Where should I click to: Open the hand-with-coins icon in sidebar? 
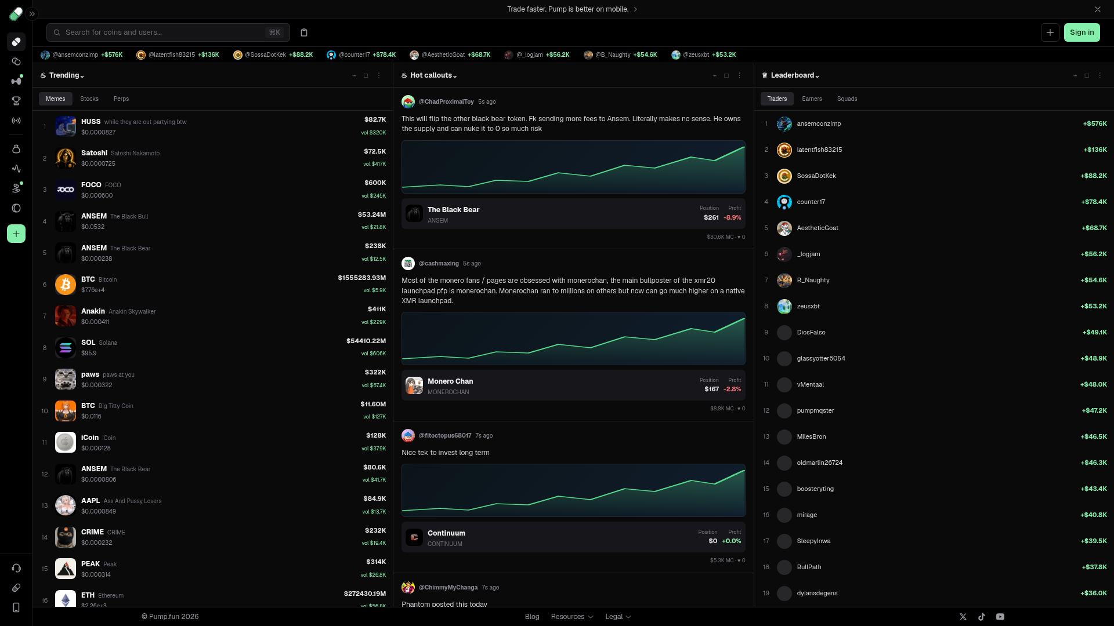pos(16,188)
